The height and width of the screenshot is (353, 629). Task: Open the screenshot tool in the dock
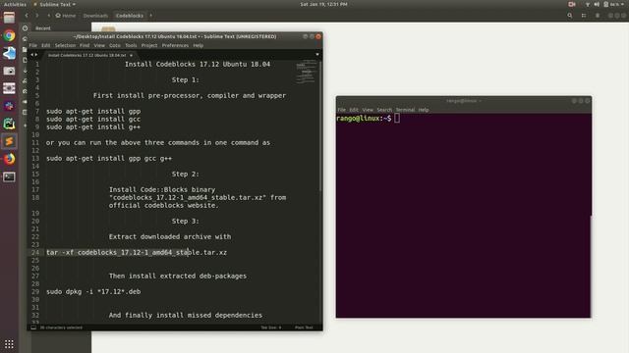pos(9,71)
